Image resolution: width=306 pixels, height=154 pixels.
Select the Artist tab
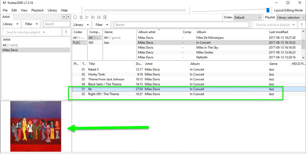coord(6,17)
